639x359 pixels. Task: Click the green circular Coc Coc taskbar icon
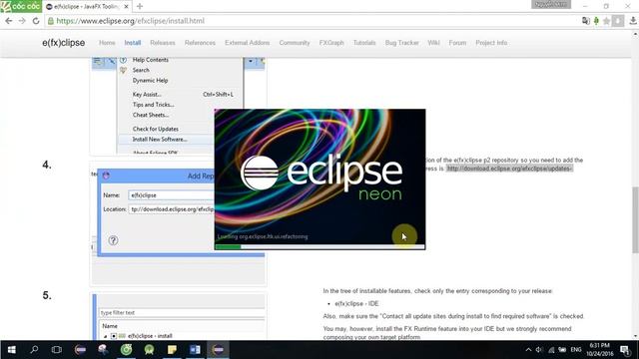(127, 350)
